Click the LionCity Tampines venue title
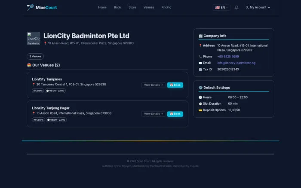This screenshot has width=301, height=188. 47,79
